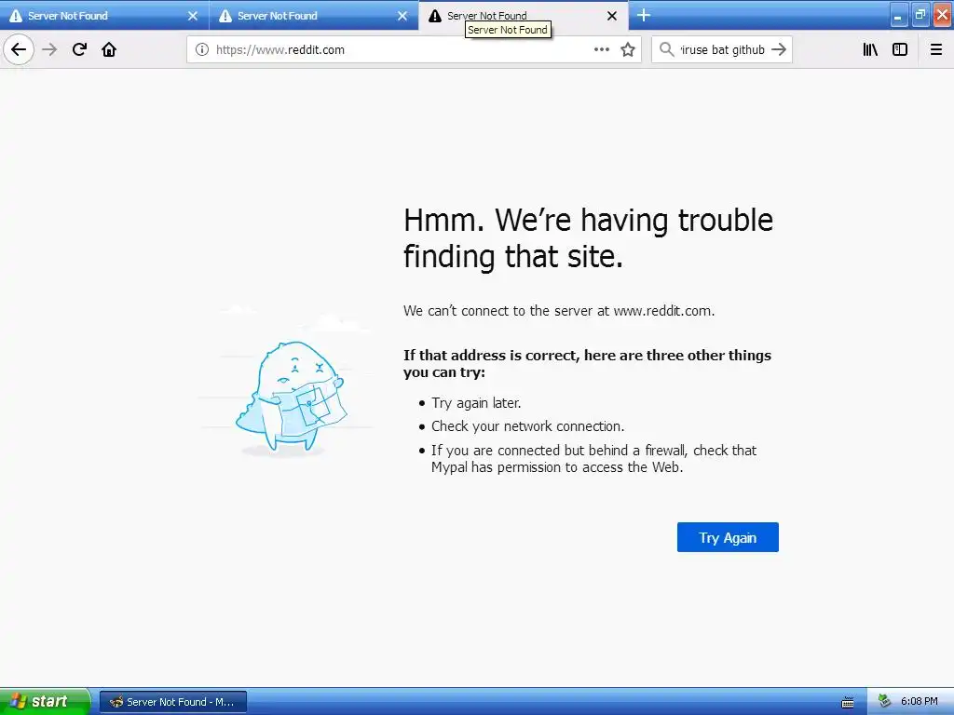This screenshot has height=715, width=954.
Task: Click 'We can't connect to the server' sentence
Action: 559,311
